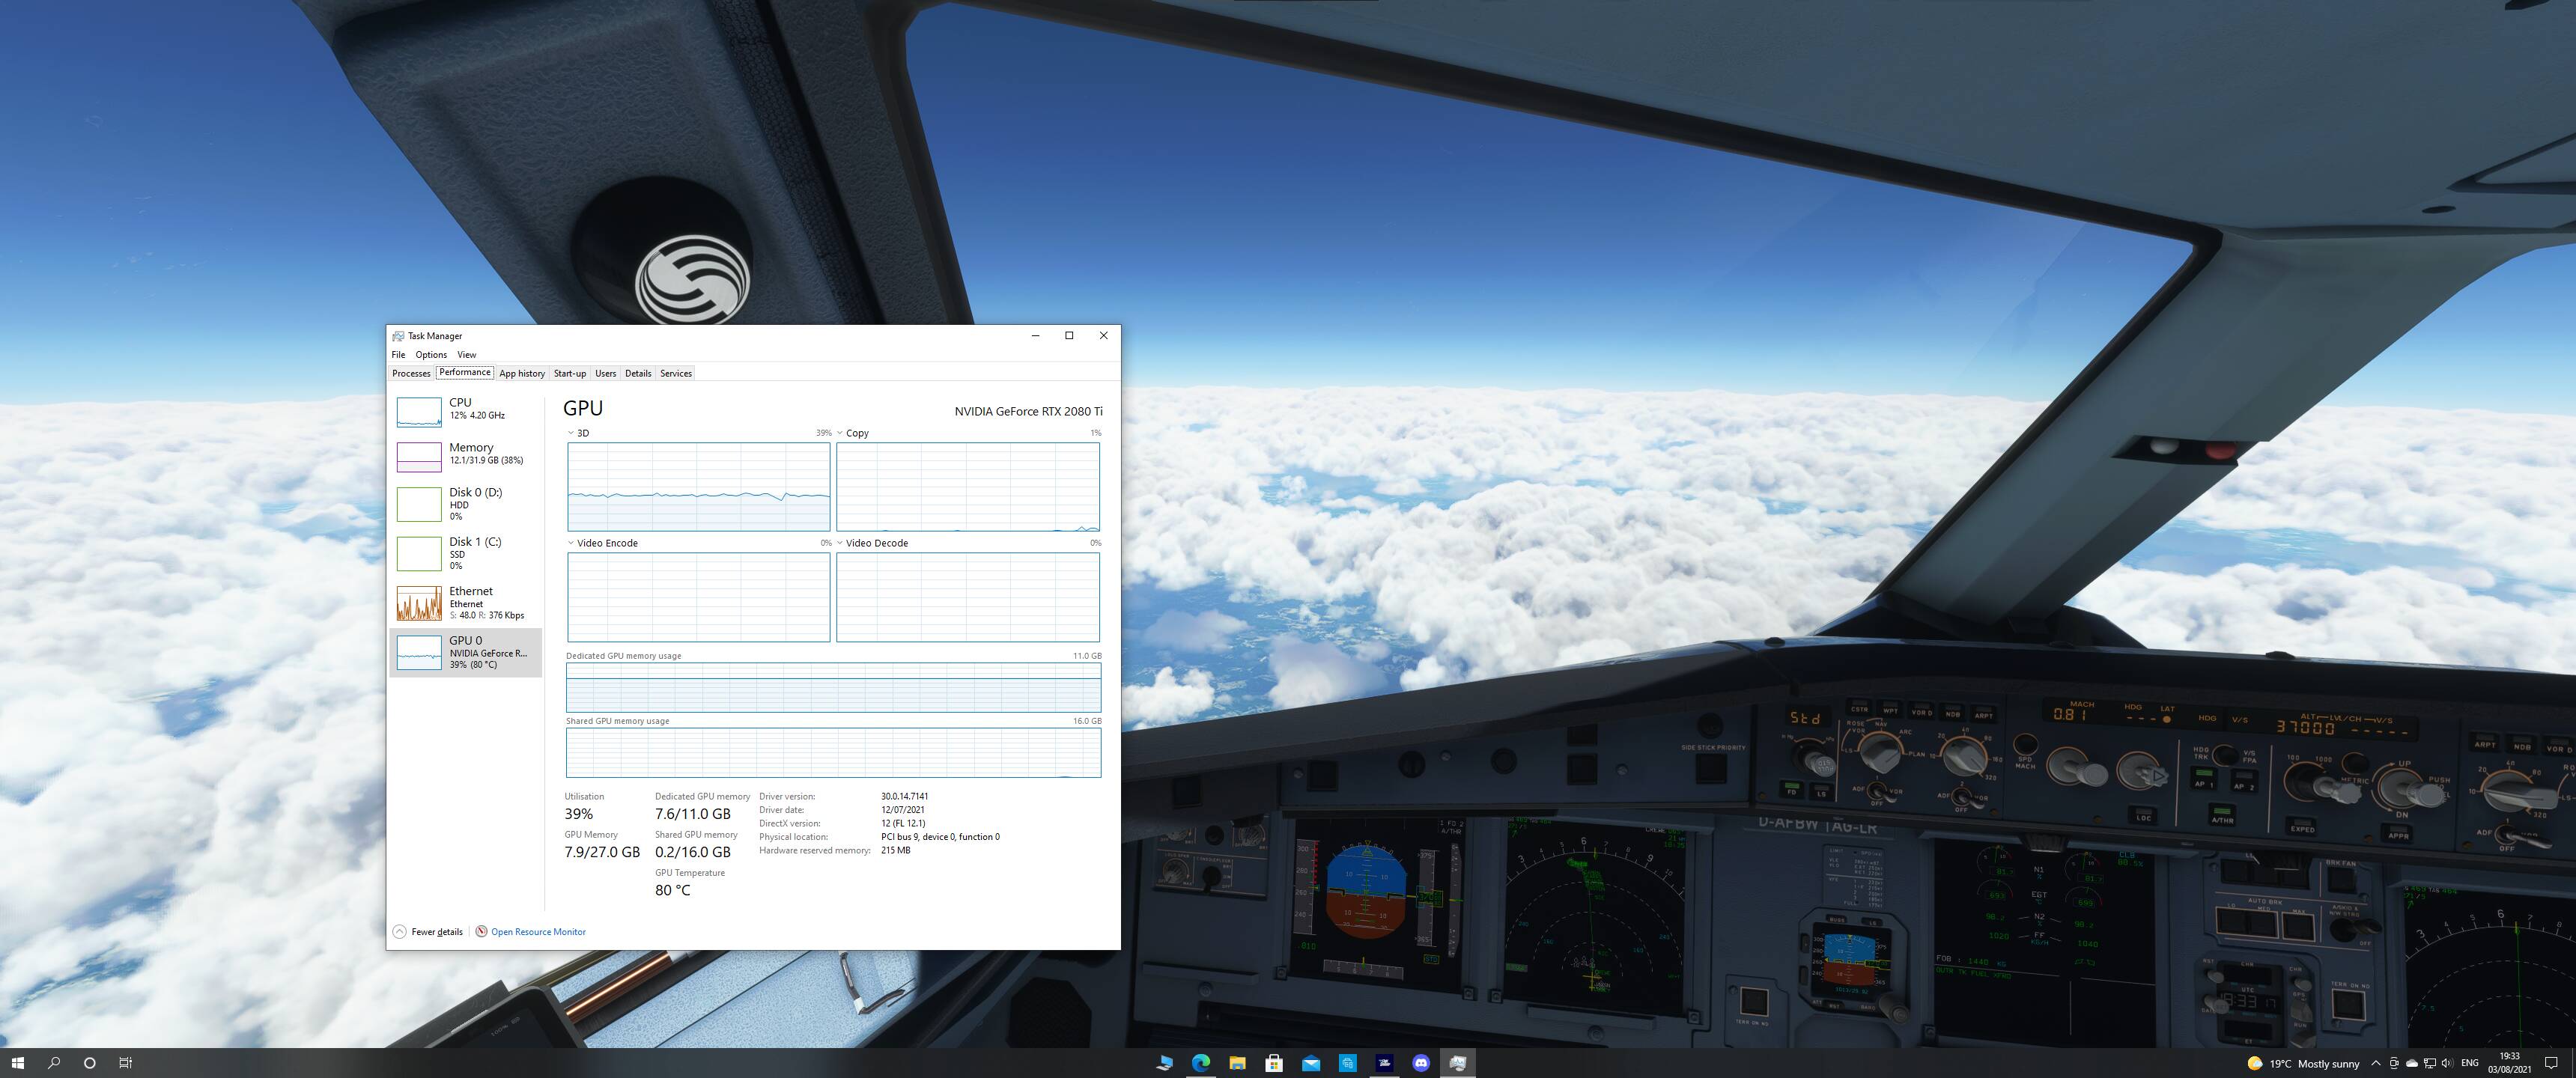Open the Mail app in taskbar
This screenshot has height=1078, width=2576.
pos(1311,1063)
